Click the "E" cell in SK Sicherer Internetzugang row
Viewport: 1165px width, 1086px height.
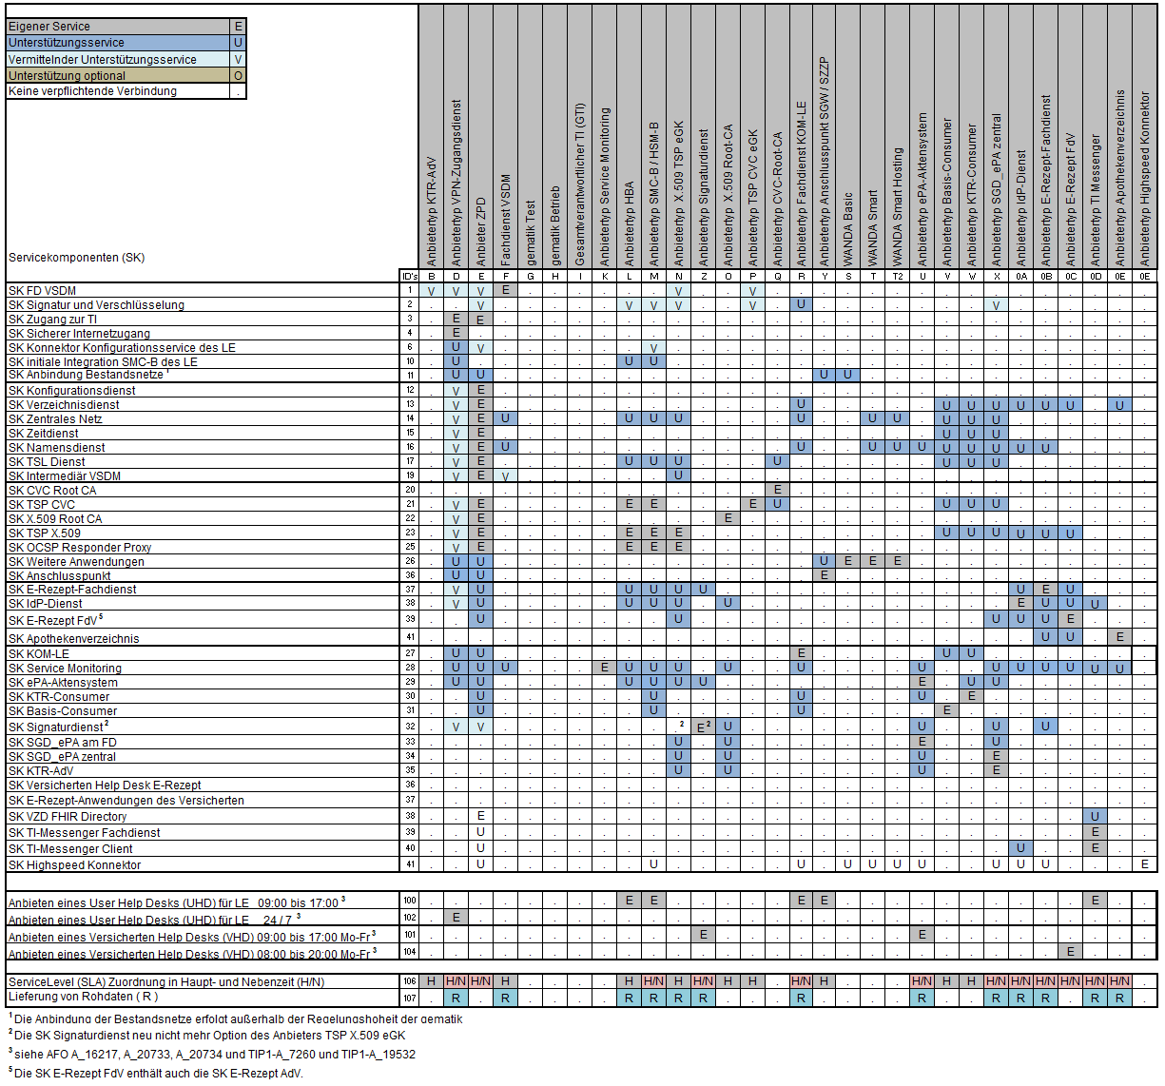click(x=456, y=333)
